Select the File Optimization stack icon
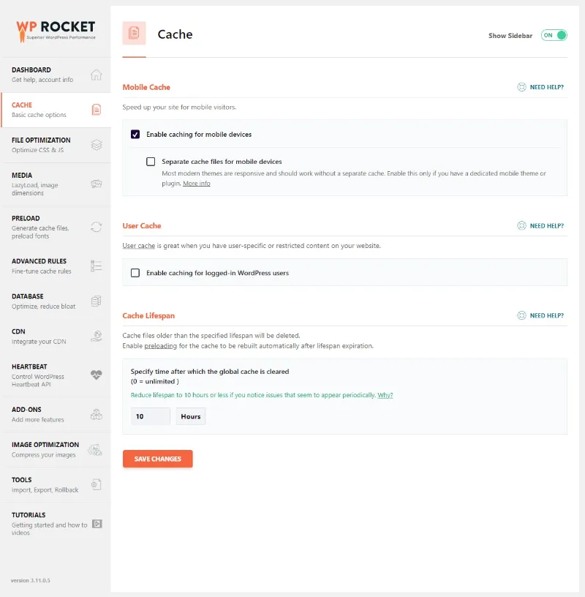 pyautogui.click(x=97, y=145)
